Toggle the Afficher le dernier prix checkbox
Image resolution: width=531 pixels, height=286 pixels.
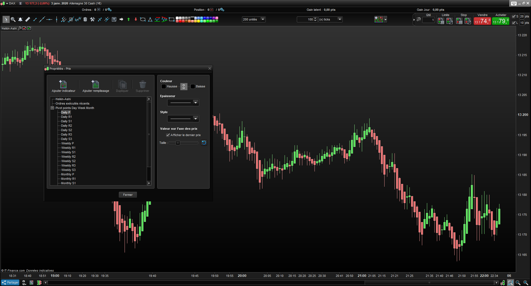[x=168, y=135]
